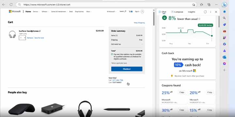Screen dimensions: 235x117
Task: Open the Outlook sidebar icon
Action: coord(224,57)
